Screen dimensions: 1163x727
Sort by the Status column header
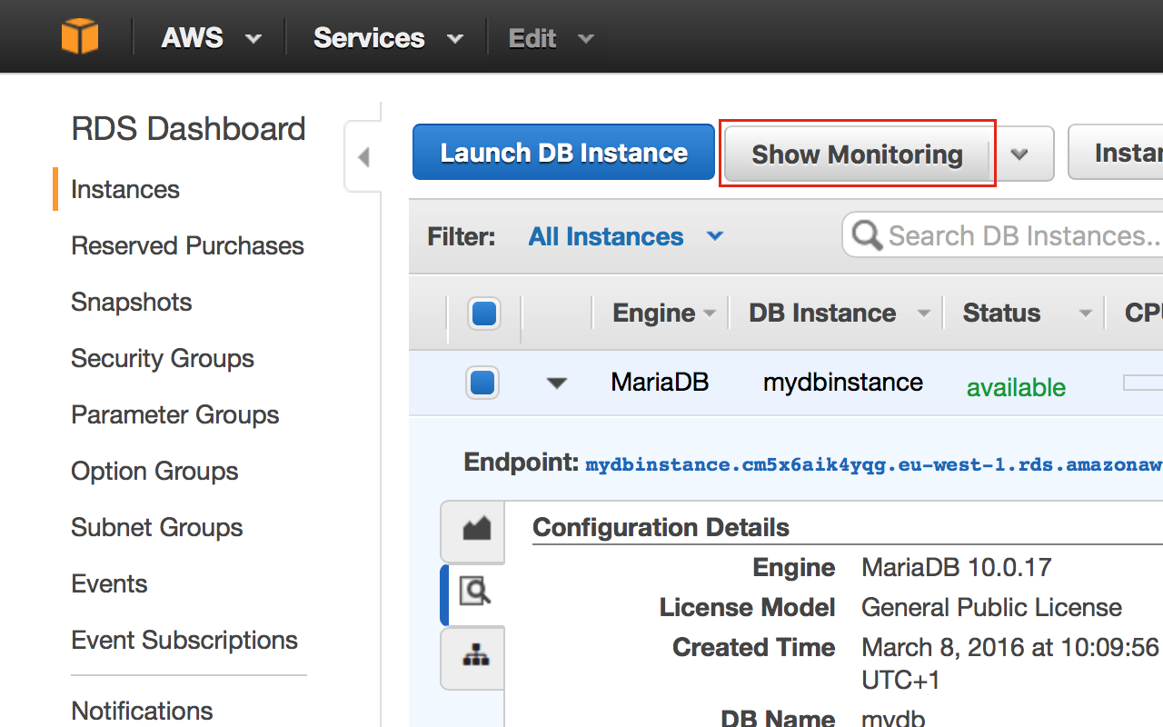point(1027,314)
